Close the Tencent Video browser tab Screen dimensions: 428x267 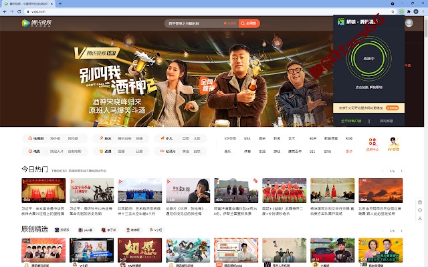pyautogui.click(x=51, y=3)
